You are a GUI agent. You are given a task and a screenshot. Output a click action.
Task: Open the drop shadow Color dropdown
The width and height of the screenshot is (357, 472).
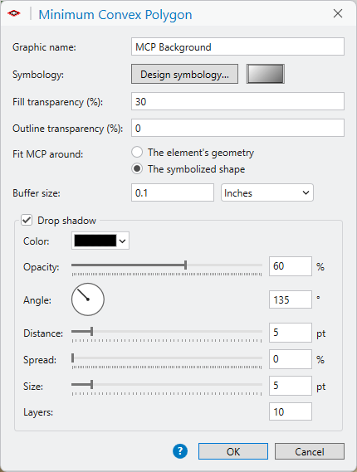tap(100, 241)
